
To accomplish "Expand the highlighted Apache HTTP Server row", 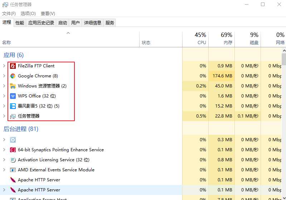I will pyautogui.click(x=4, y=190).
